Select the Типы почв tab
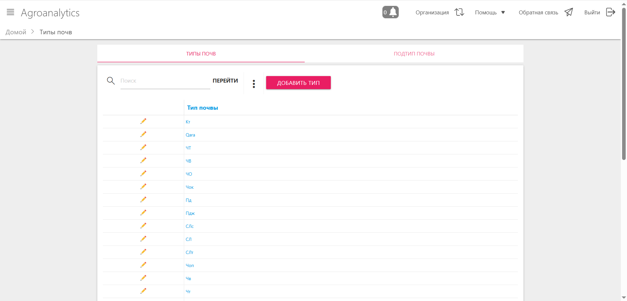This screenshot has height=301, width=627. pyautogui.click(x=201, y=54)
